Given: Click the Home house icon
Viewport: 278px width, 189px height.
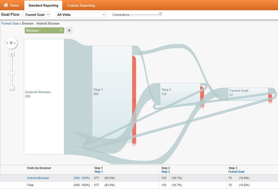Looking at the screenshot, I should (6, 5).
